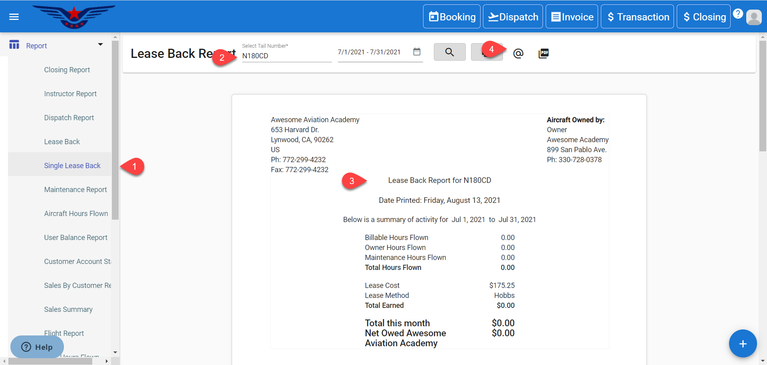Screen dimensions: 767x365
Task: Click the Select Tail Number field
Action: click(286, 56)
